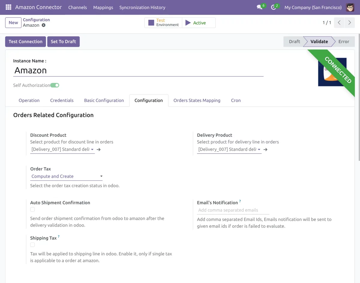
Task: Click the Configuration breadcrumb link
Action: (36, 20)
